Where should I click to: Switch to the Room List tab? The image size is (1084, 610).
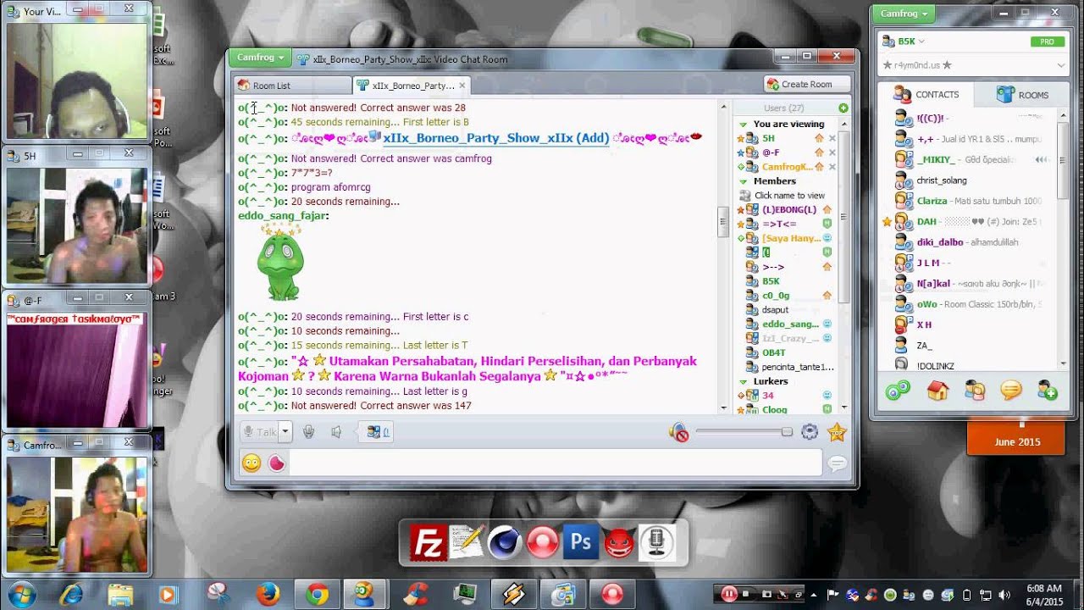(293, 86)
